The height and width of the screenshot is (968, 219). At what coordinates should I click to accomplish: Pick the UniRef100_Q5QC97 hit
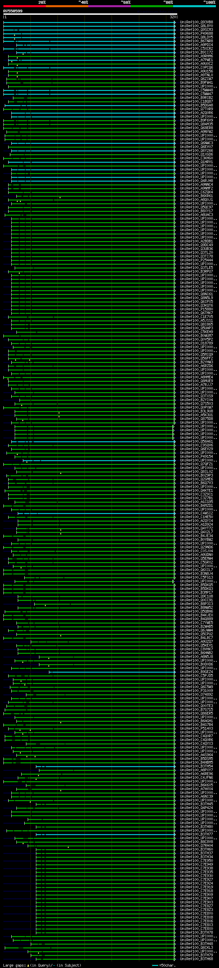(196, 207)
